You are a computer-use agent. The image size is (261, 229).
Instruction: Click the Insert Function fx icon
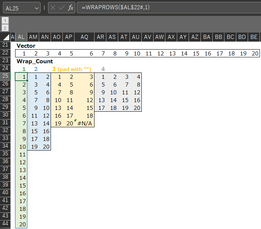point(71,8)
